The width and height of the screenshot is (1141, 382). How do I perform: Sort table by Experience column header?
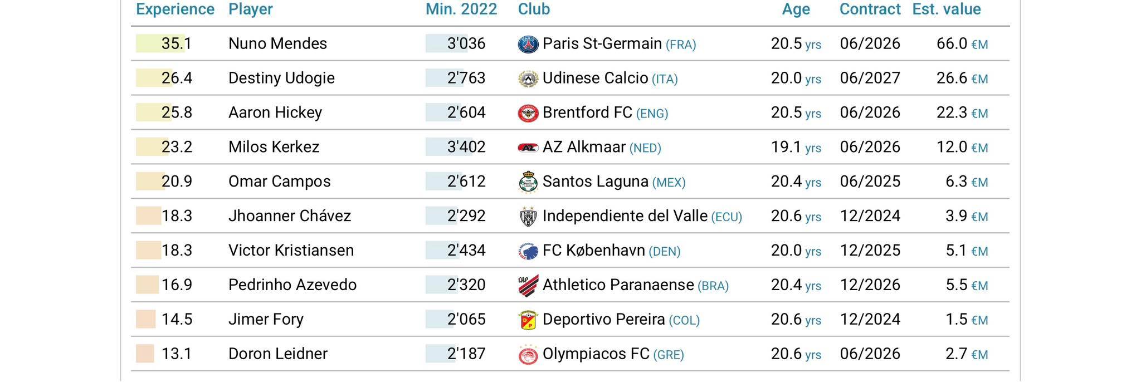(x=175, y=9)
